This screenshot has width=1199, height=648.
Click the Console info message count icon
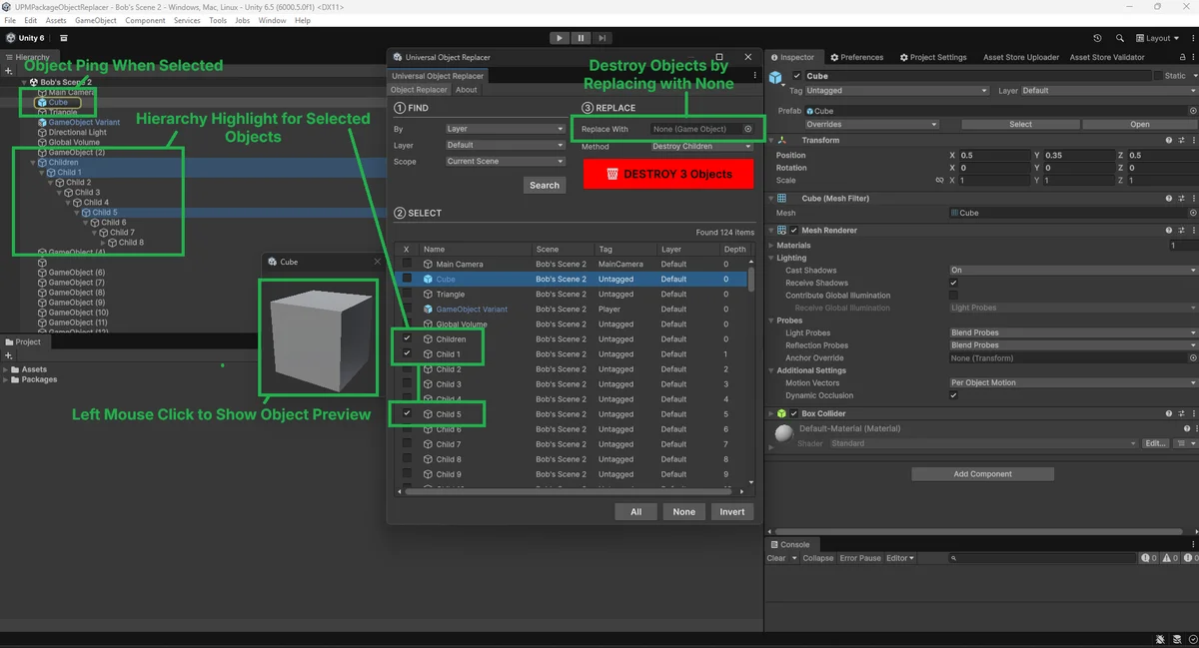click(1148, 558)
